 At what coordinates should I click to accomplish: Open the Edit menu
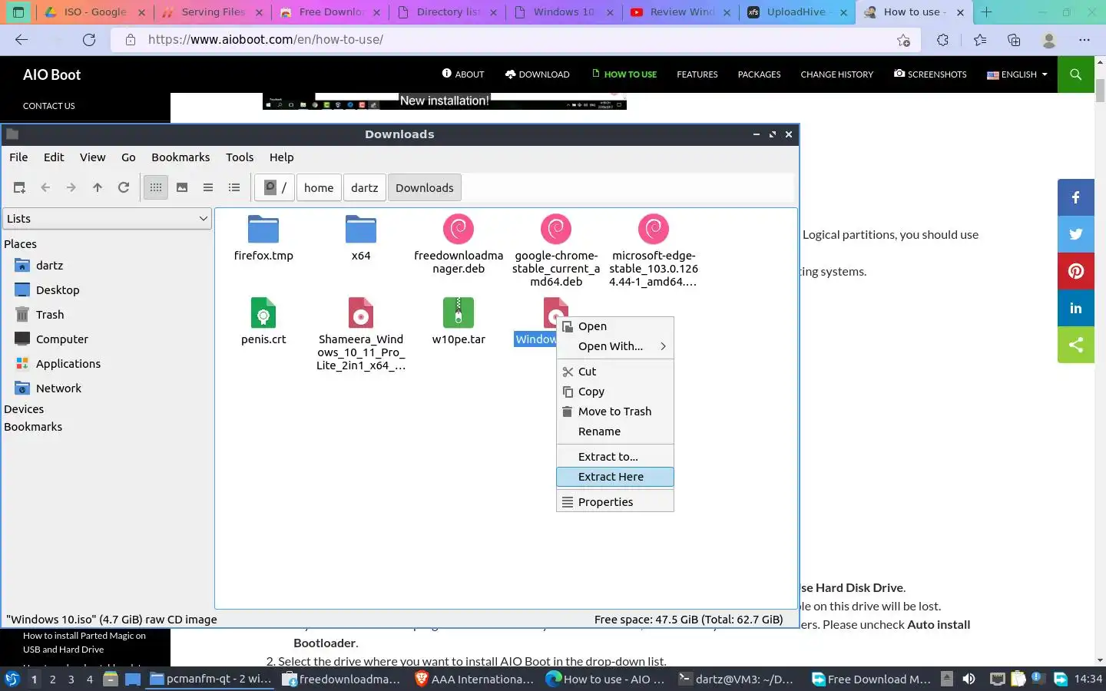pos(54,157)
